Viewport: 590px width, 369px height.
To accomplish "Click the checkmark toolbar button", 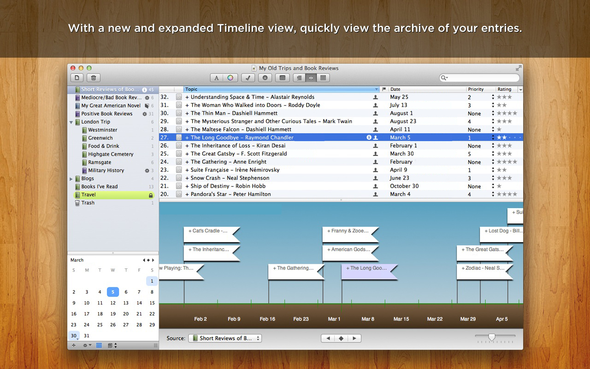I will pos(248,78).
